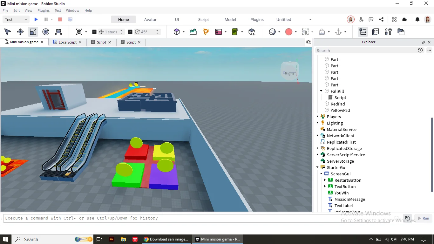Increase the studs snap value stepper

coord(121,30)
